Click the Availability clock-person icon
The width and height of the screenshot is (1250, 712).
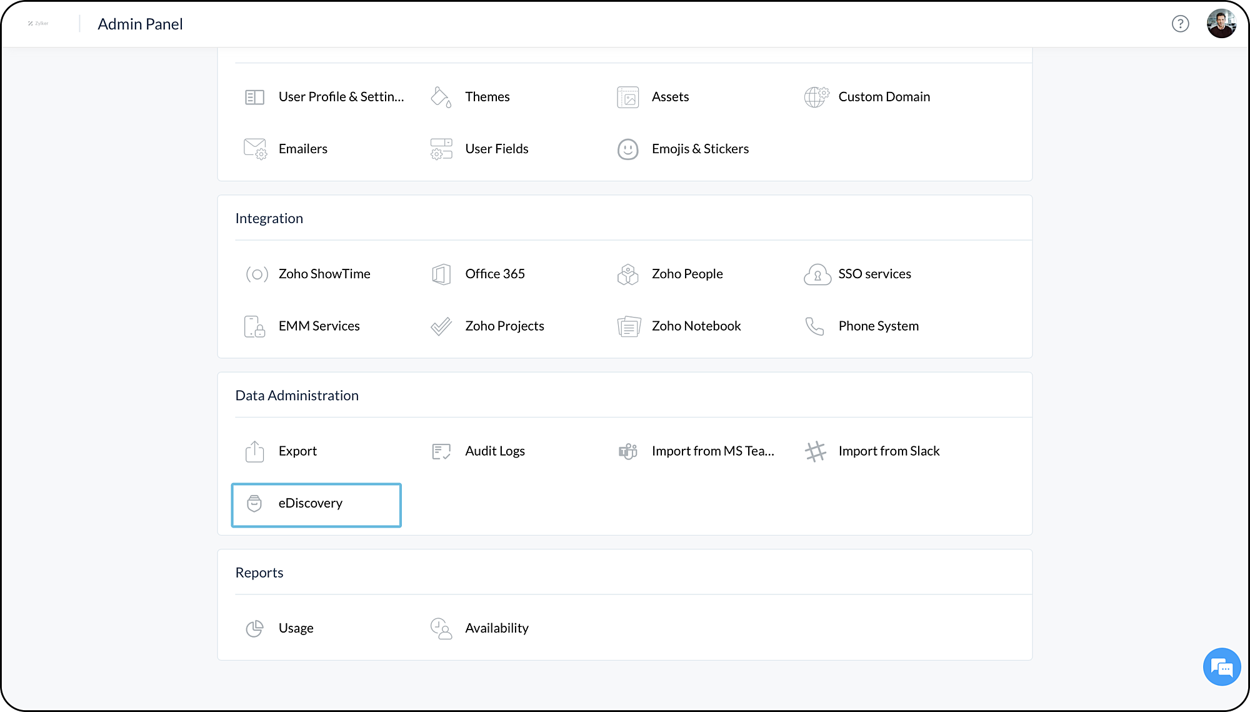[x=441, y=628]
